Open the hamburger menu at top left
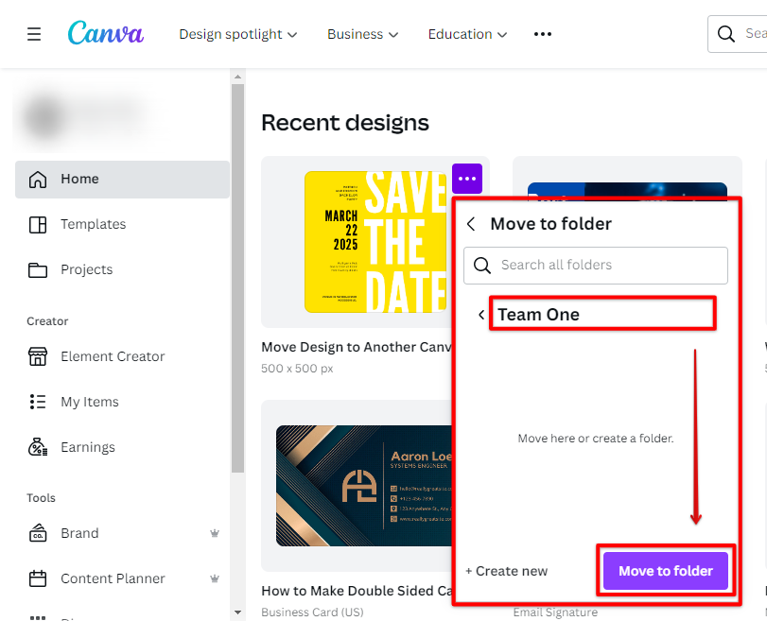767x621 pixels. 34,33
